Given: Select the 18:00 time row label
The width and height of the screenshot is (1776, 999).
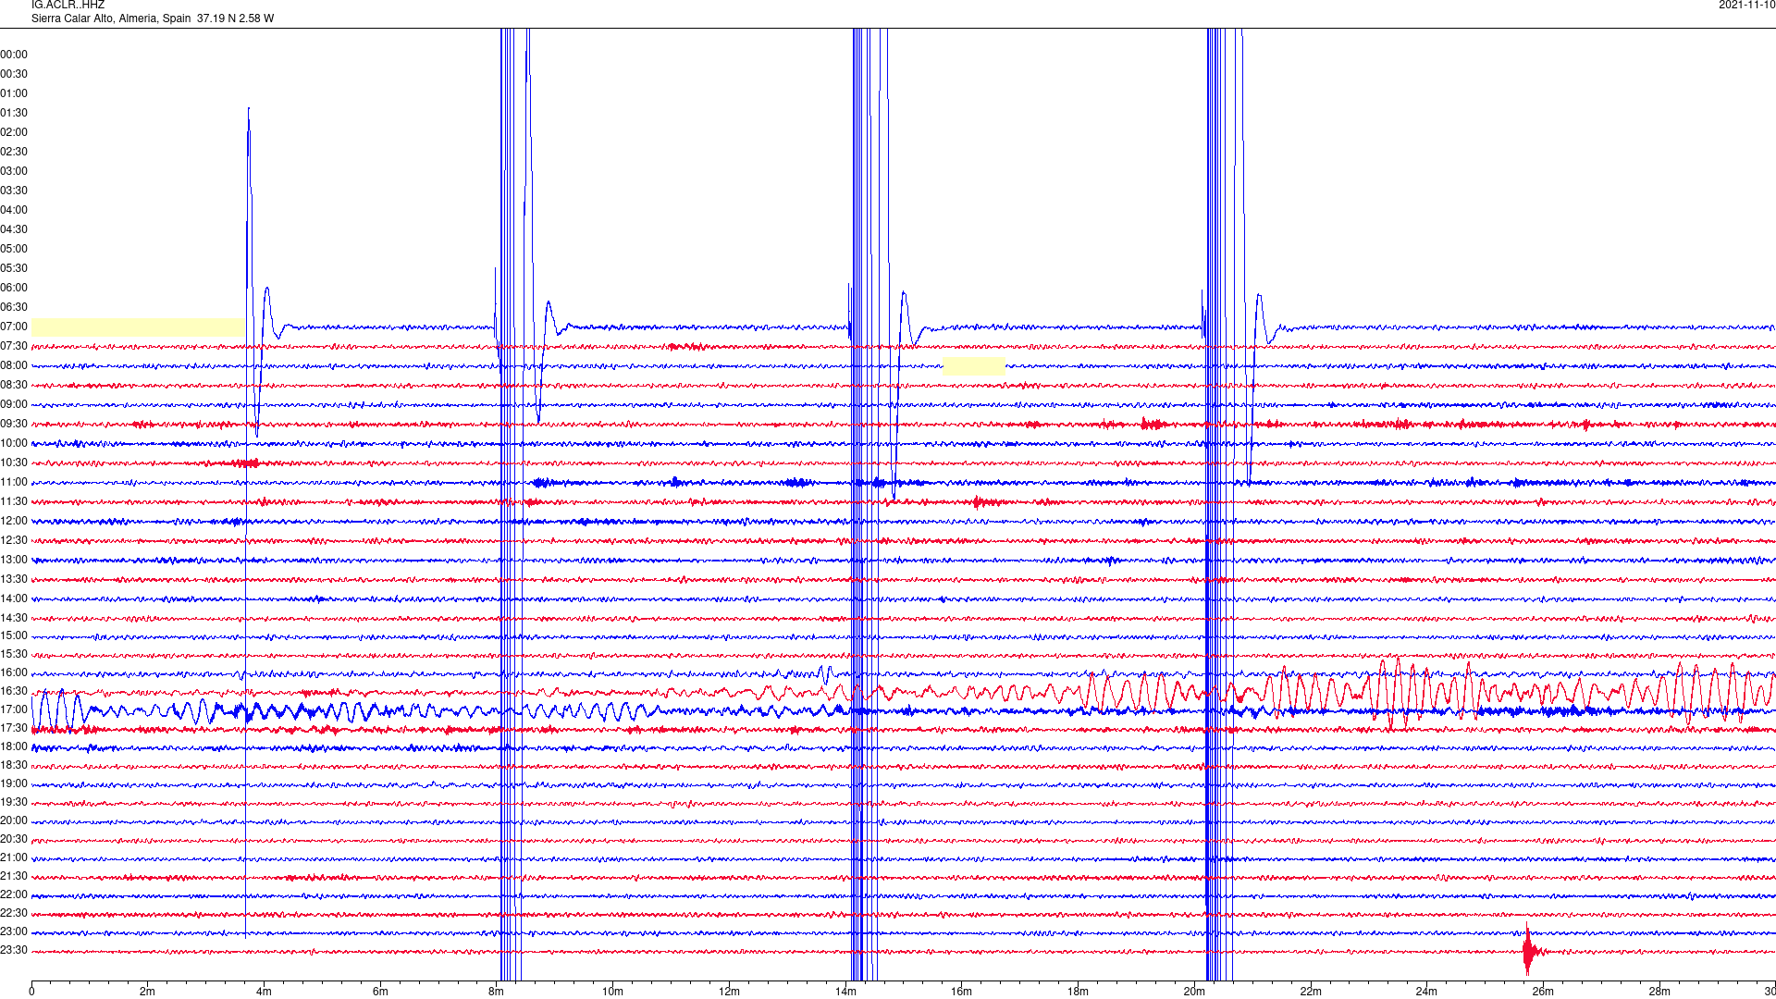Looking at the screenshot, I should (x=14, y=746).
